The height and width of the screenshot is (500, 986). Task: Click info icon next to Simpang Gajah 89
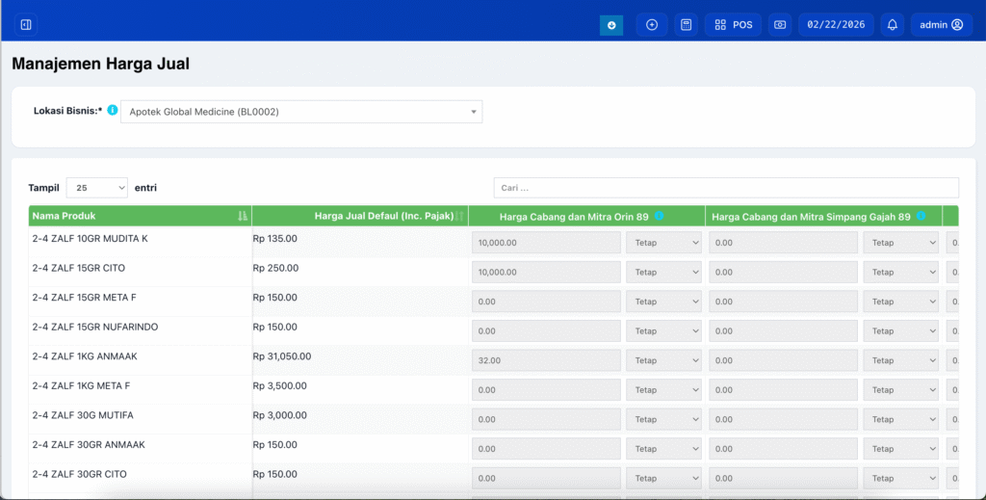click(921, 216)
